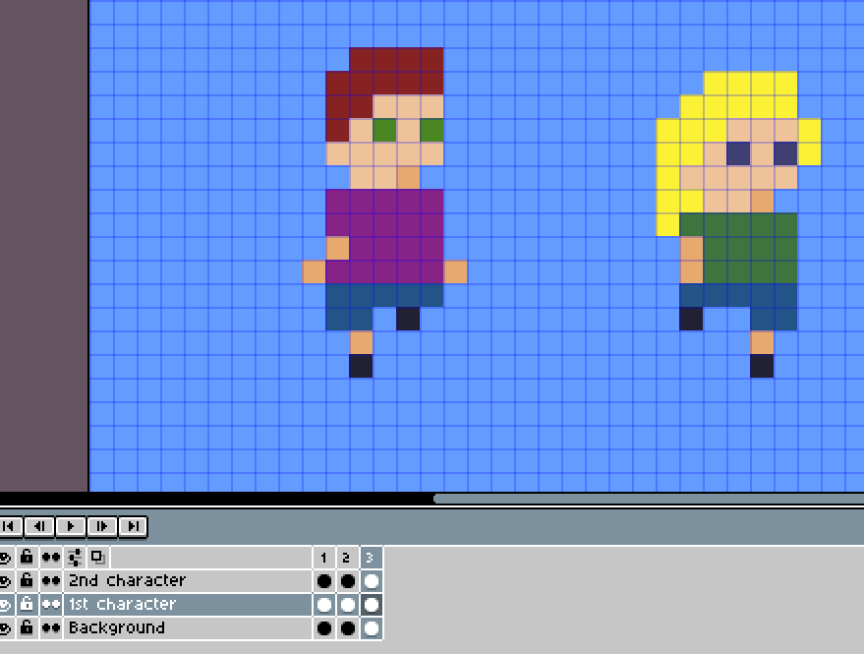Select frame 2 header
This screenshot has width=864, height=654.
(x=347, y=558)
